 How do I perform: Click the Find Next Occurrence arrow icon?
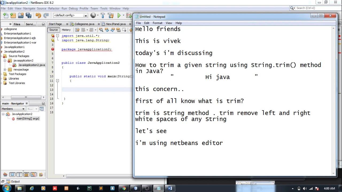point(112,30)
